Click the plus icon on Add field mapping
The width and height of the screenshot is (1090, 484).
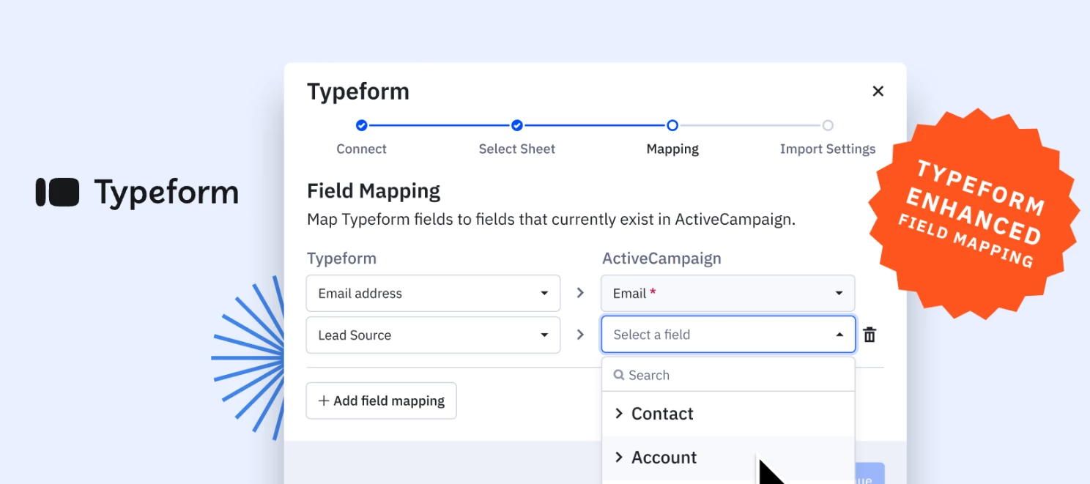point(323,401)
